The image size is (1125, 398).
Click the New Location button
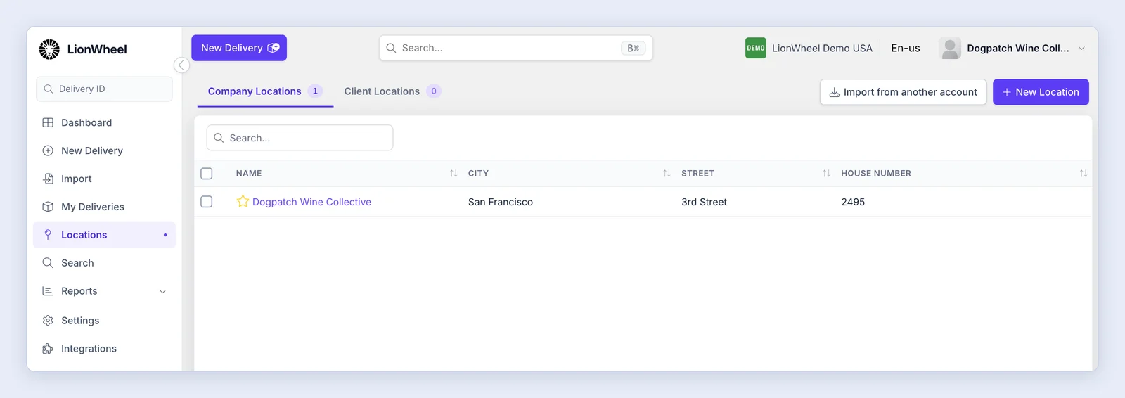(1041, 92)
